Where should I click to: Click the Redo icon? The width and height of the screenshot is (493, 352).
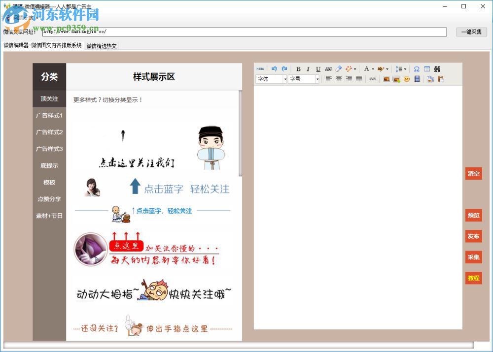pyautogui.click(x=285, y=68)
